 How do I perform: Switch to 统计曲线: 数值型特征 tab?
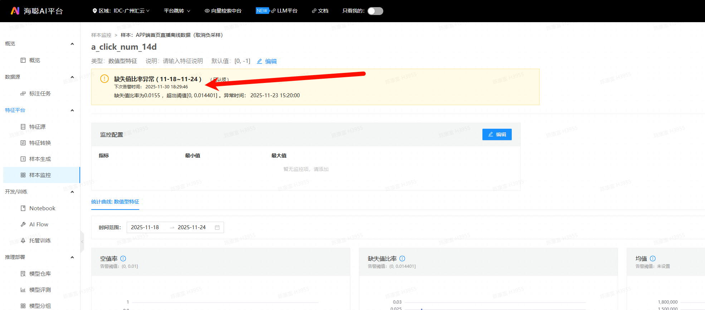click(x=115, y=202)
